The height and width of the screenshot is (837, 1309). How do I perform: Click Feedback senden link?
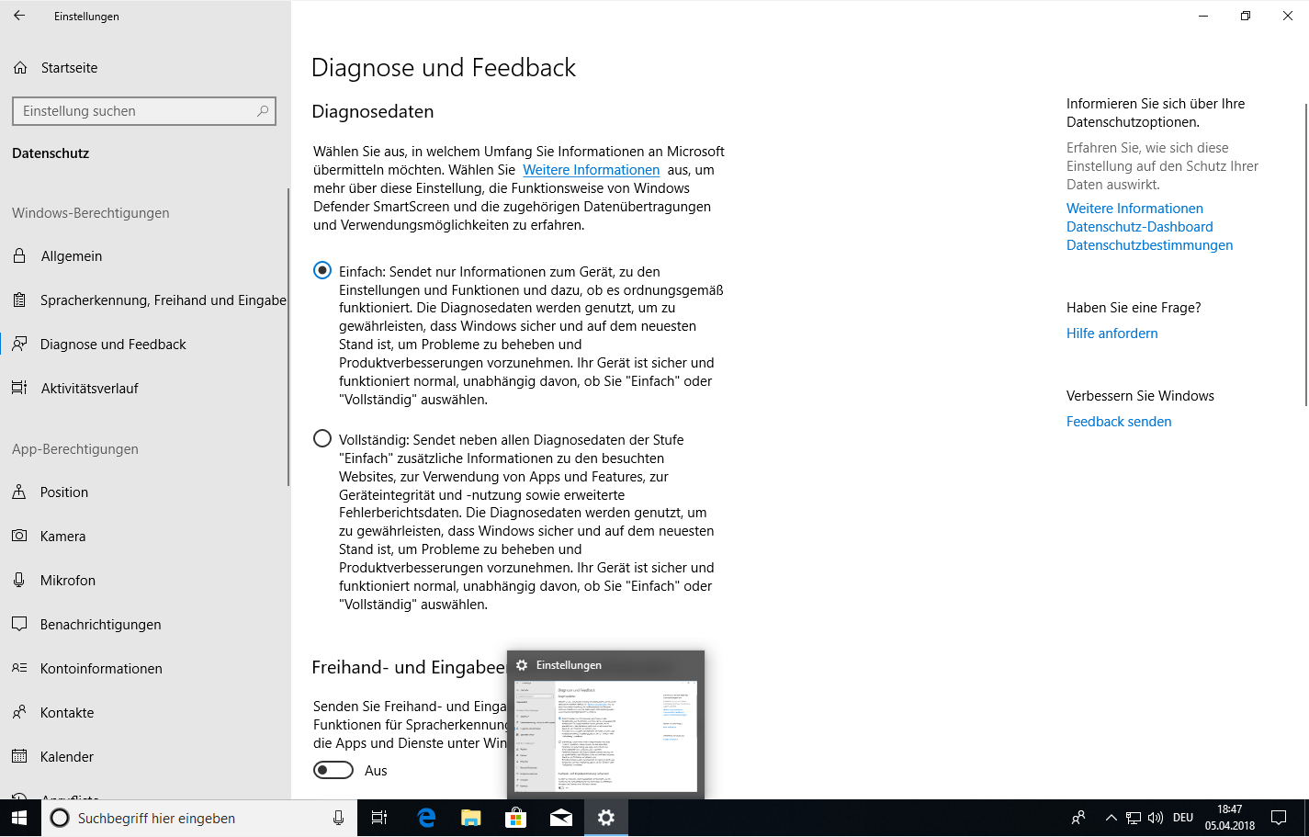tap(1119, 422)
